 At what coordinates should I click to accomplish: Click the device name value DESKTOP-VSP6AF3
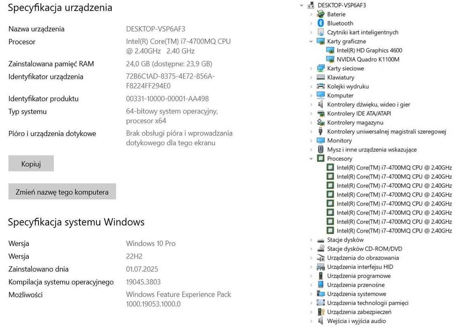[156, 29]
